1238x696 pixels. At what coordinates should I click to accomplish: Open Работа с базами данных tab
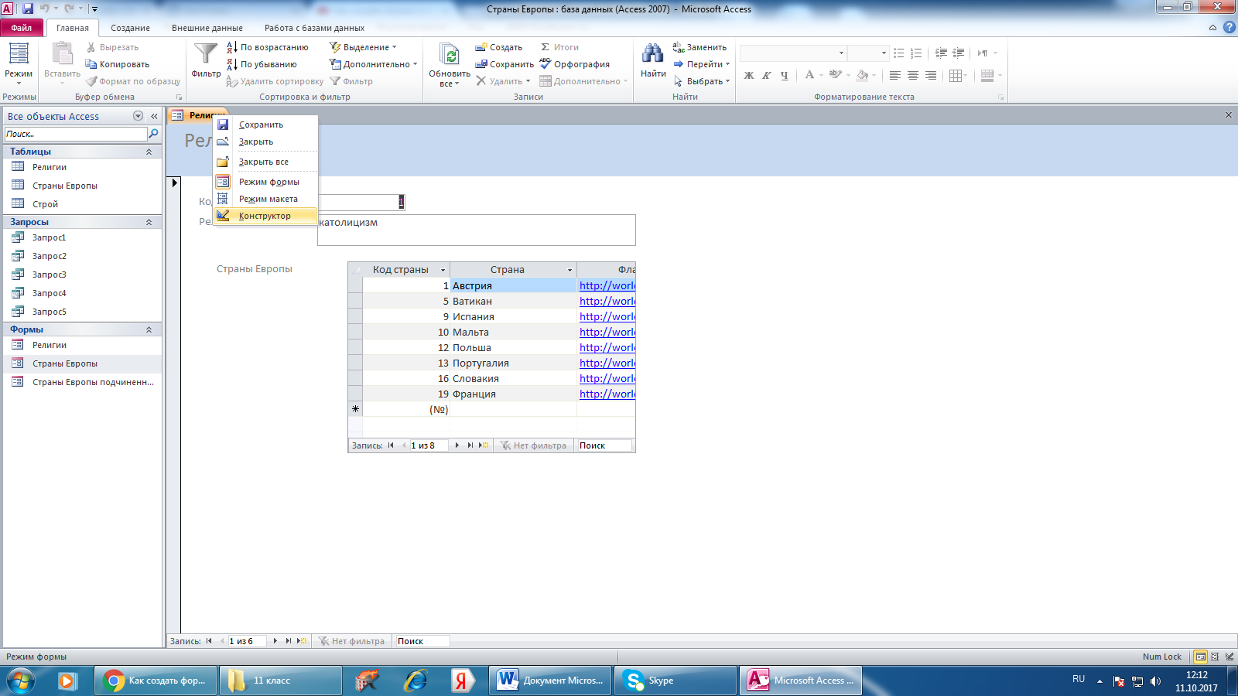pyautogui.click(x=314, y=28)
